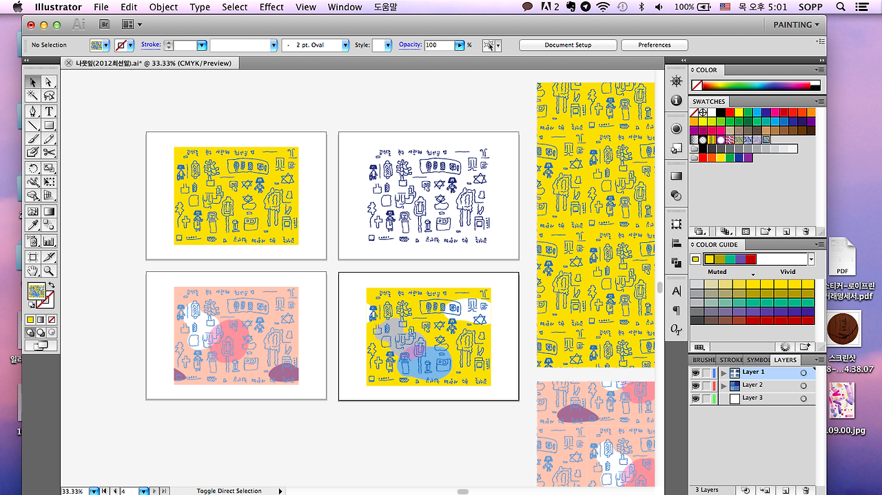Image resolution: width=882 pixels, height=495 pixels.
Task: Click the Document Setup button
Action: pyautogui.click(x=568, y=45)
